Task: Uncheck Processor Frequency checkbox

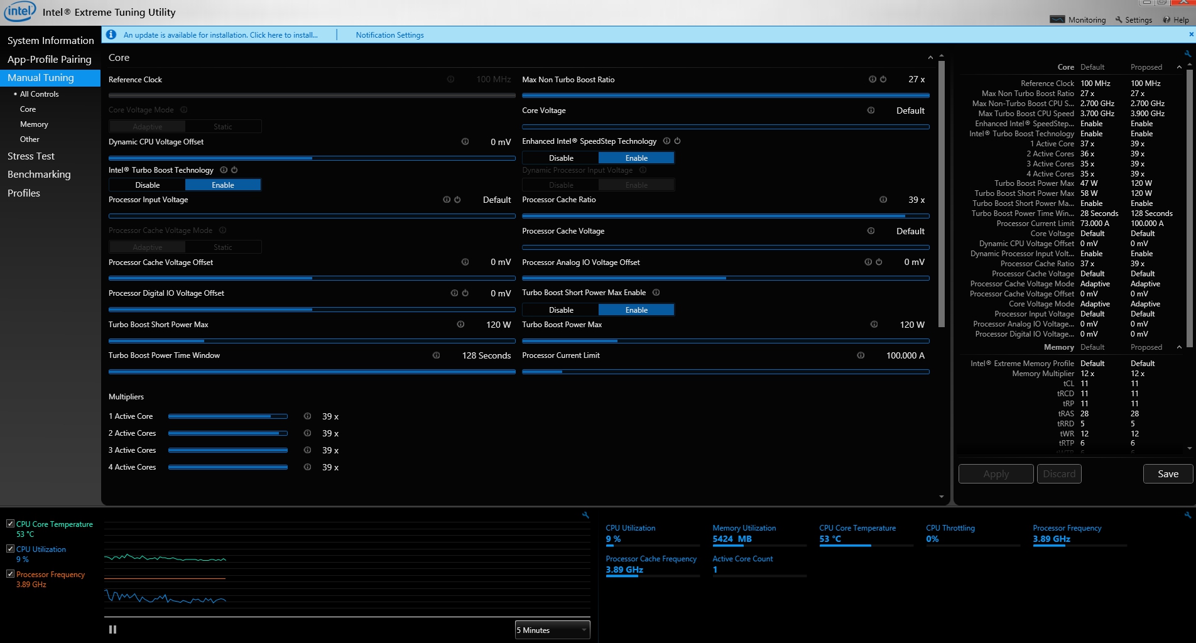Action: pyautogui.click(x=10, y=574)
